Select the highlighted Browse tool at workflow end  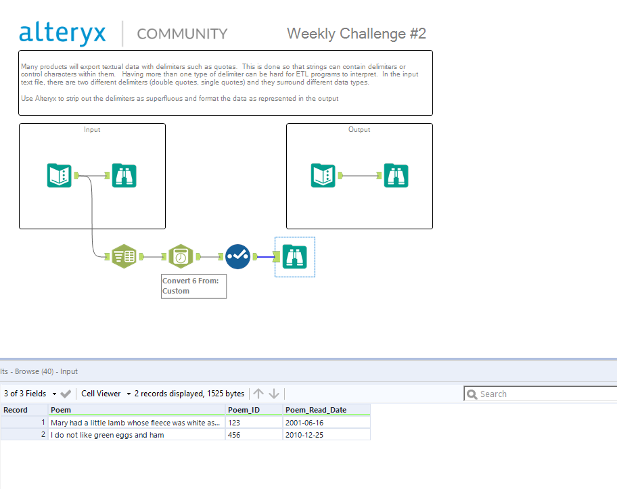tap(295, 256)
